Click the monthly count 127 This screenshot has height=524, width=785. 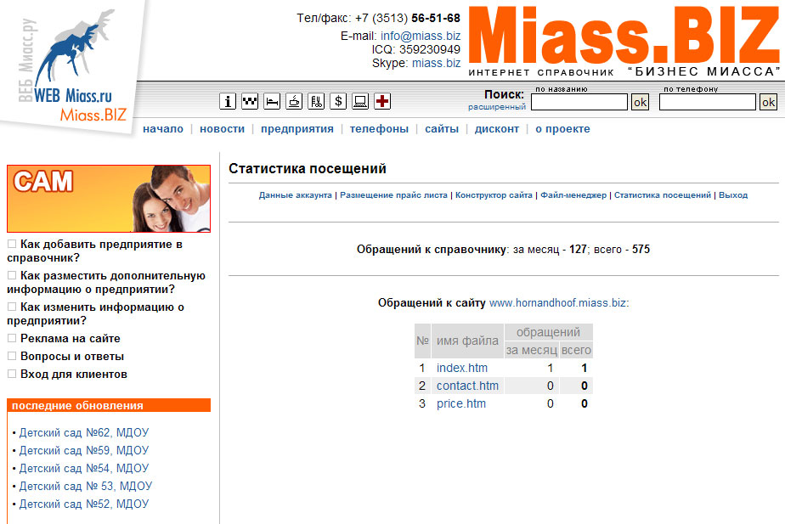tap(578, 249)
